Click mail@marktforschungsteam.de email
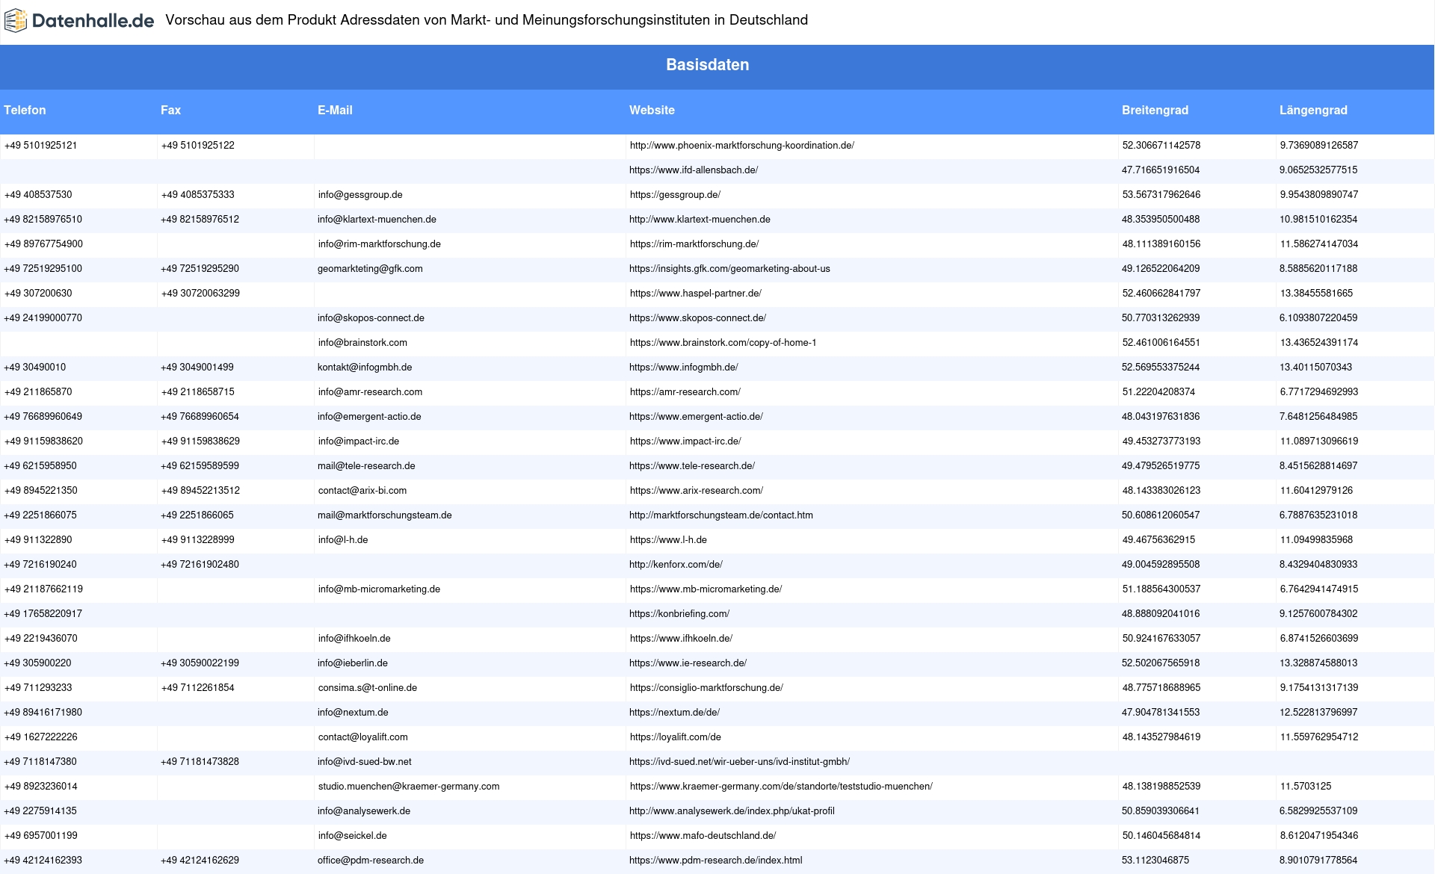Screen dimensions: 1435x874 [x=385, y=515]
